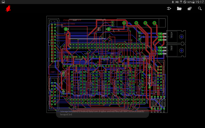Image resolution: width=205 pixels, height=128 pixels.
Task: Select the 78S24 regulator component
Action: [176, 37]
